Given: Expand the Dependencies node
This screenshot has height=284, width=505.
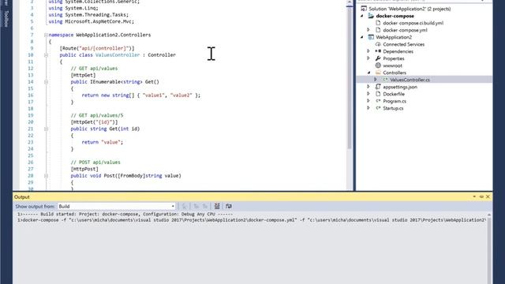Looking at the screenshot, I should 368,51.
